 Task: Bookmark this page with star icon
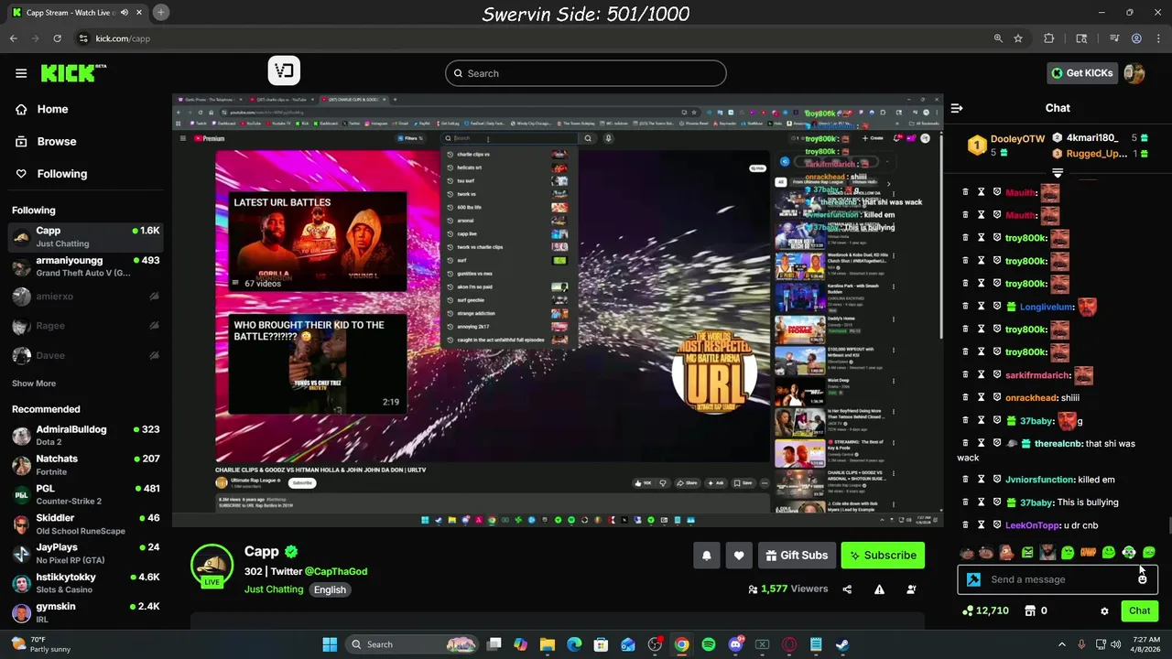click(x=1018, y=38)
